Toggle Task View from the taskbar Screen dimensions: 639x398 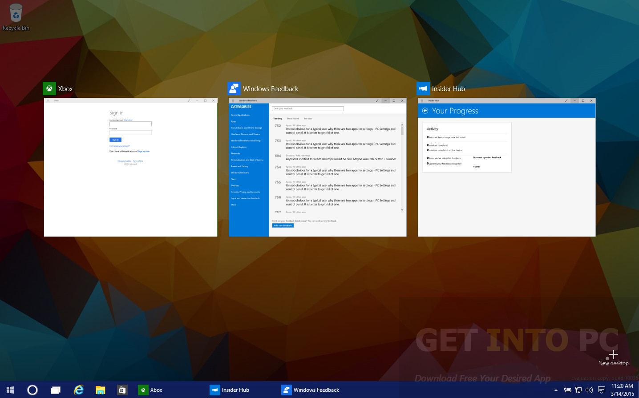[x=56, y=390]
